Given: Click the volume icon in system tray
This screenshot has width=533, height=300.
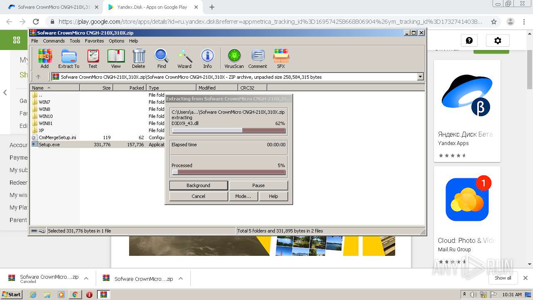Looking at the screenshot, I should tap(473, 295).
